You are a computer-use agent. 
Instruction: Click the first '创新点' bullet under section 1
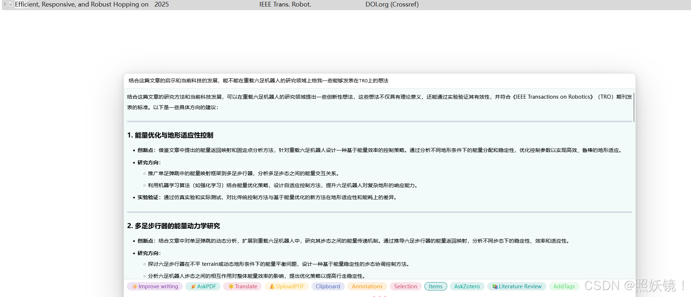point(380,150)
